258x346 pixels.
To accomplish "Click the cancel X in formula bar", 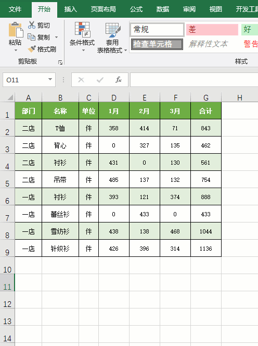I will coord(81,80).
